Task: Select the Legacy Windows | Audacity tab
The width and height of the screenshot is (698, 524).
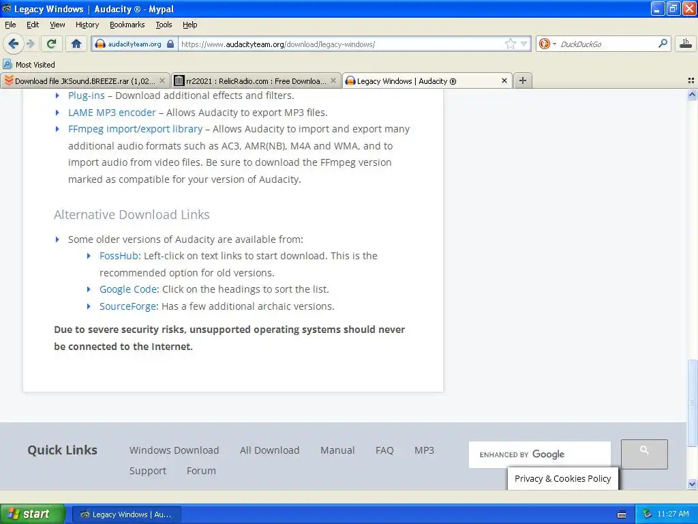Action: point(427,81)
